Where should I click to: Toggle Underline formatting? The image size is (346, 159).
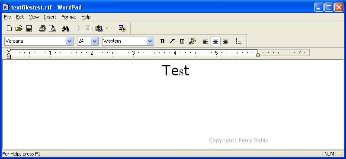tap(182, 41)
